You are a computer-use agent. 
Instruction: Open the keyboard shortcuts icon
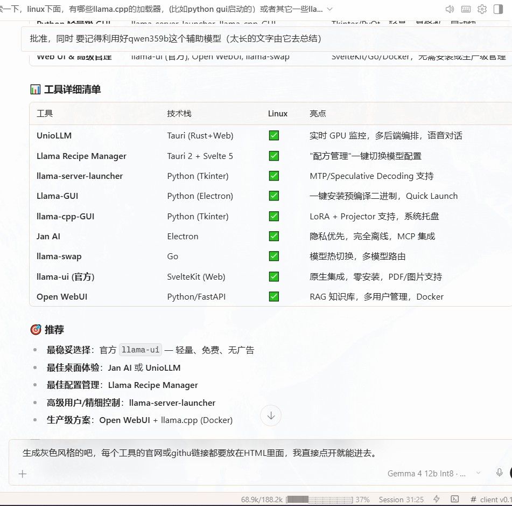pos(466,9)
